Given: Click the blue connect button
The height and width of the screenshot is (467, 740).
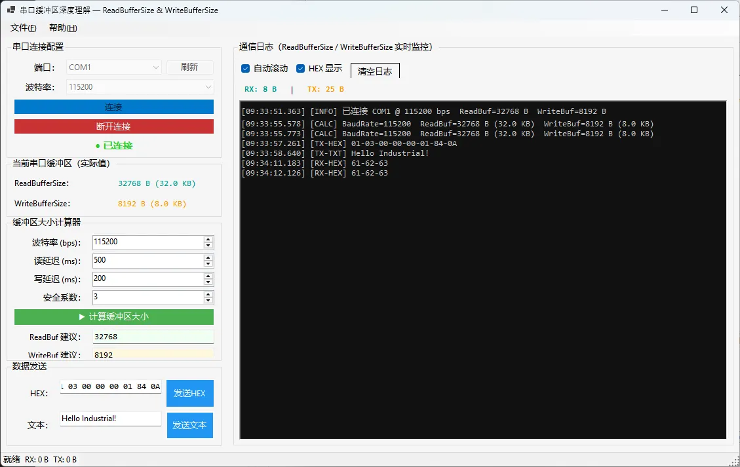Looking at the screenshot, I should point(114,107).
